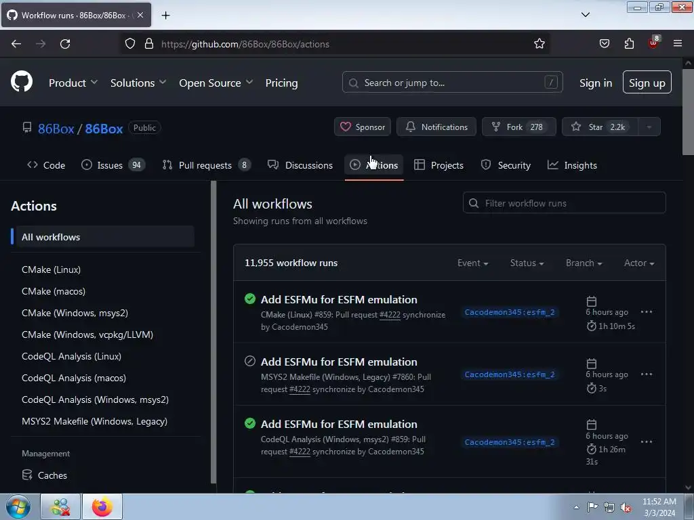Open the Actor filter dropdown
This screenshot has width=694, height=520.
coord(639,263)
